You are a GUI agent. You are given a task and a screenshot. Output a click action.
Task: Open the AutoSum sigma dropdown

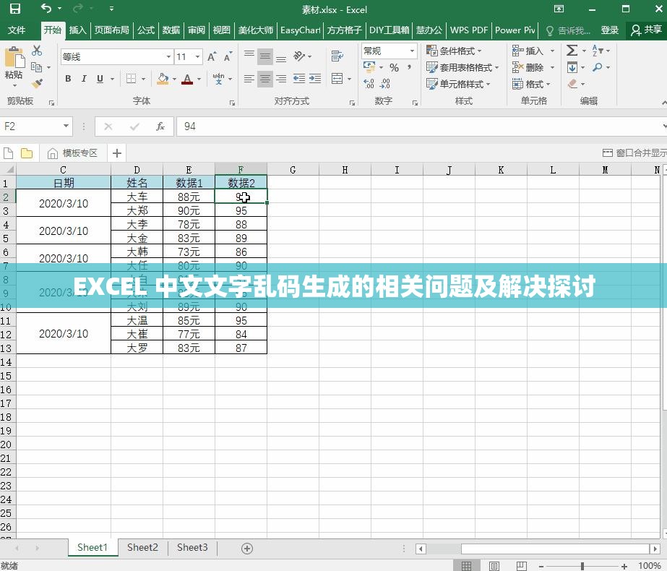point(584,51)
